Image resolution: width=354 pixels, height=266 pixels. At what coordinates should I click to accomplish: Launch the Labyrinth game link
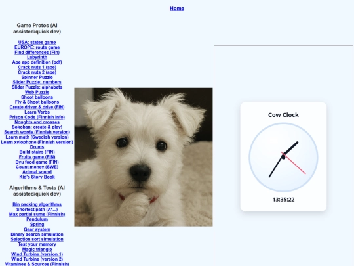tap(37, 57)
